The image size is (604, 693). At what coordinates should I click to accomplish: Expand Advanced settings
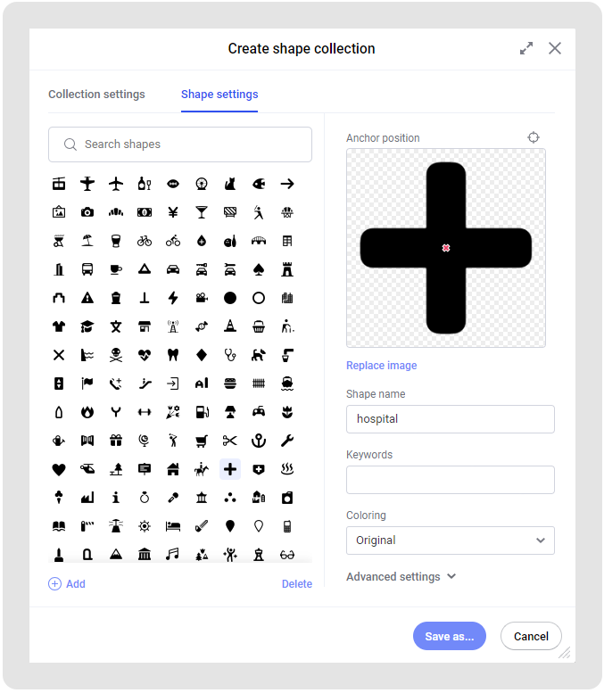click(x=401, y=577)
